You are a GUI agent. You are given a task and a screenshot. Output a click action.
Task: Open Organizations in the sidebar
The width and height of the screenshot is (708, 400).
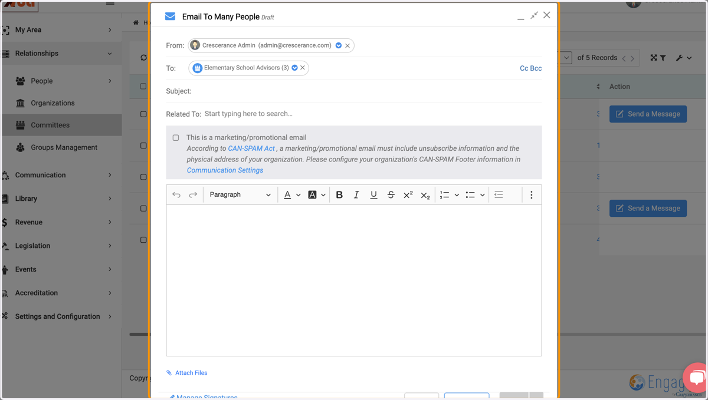coord(53,103)
